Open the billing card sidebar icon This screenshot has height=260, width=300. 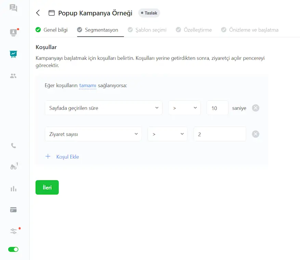tap(13, 210)
